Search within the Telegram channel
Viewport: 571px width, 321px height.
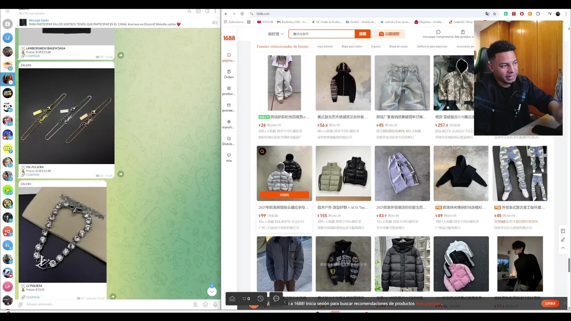point(190,11)
